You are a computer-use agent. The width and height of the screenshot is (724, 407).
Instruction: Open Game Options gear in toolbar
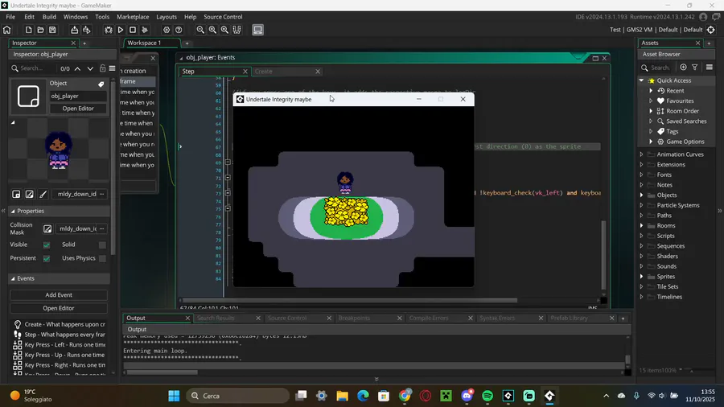pos(167,30)
